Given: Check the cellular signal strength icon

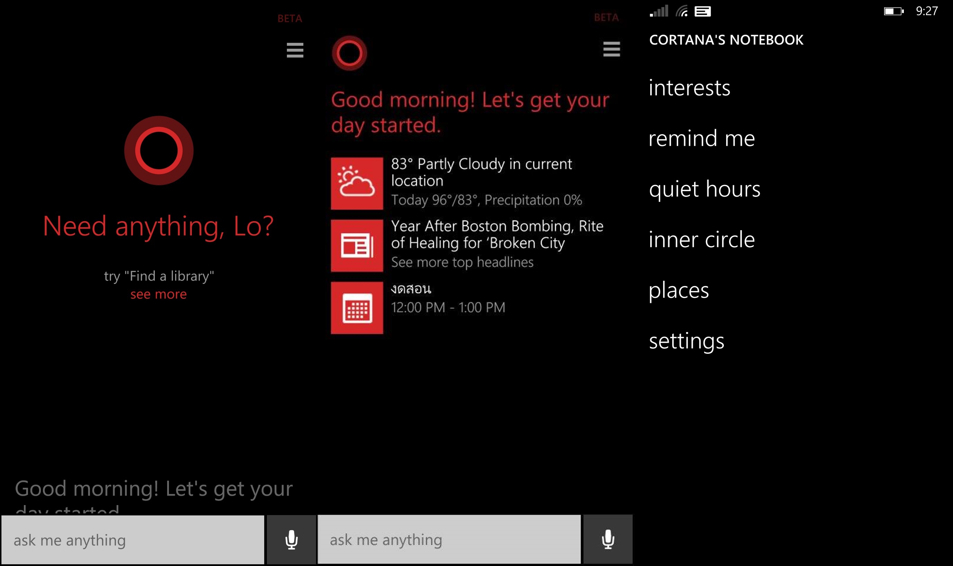Looking at the screenshot, I should [659, 11].
